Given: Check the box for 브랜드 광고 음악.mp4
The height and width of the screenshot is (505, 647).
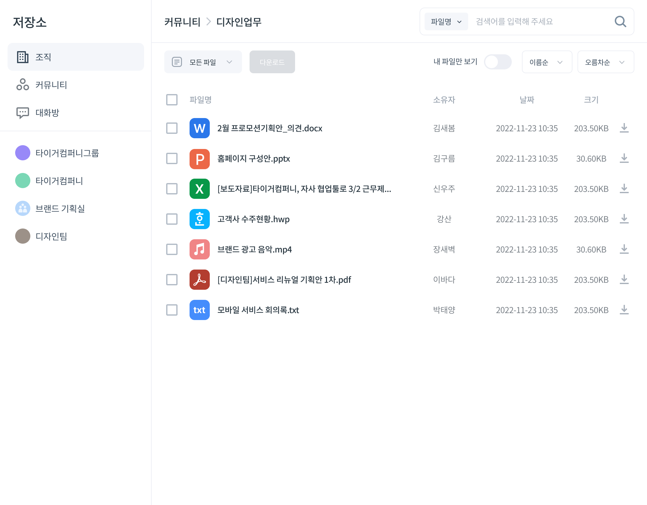Looking at the screenshot, I should [172, 249].
